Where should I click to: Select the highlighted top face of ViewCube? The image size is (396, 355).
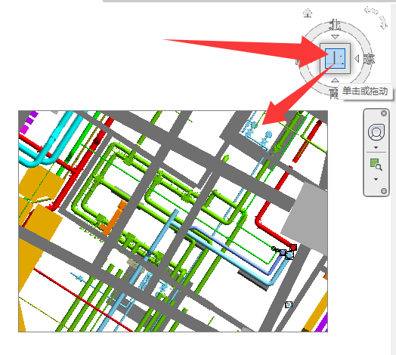pos(335,59)
